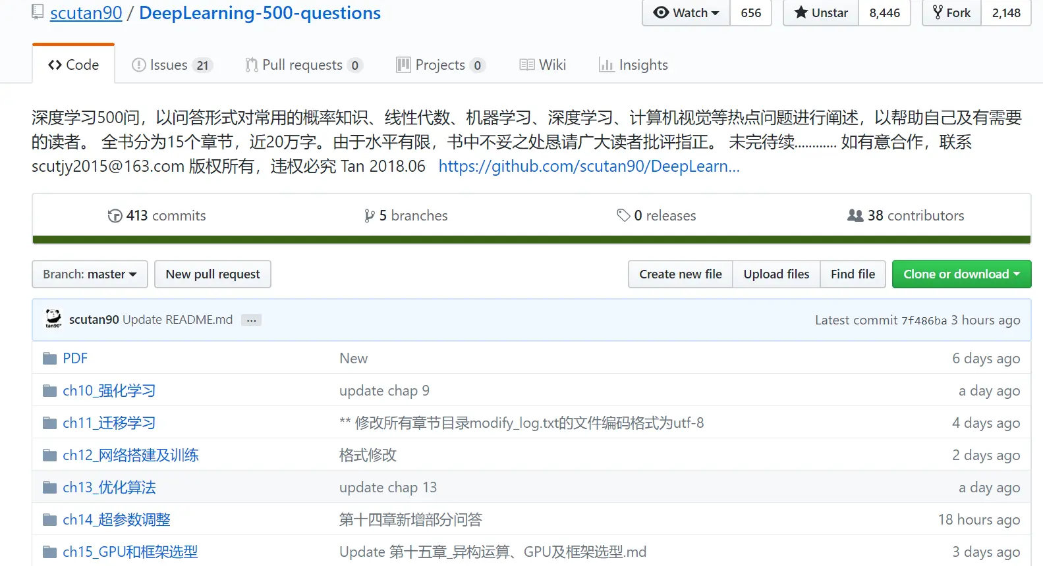View the 2,148 forks count
Image resolution: width=1043 pixels, height=566 pixels.
[1006, 13]
